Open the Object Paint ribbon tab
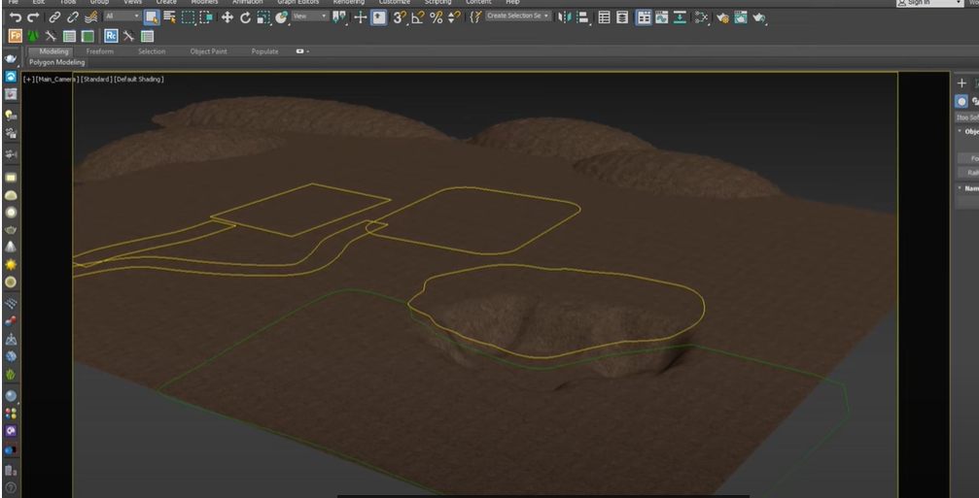 click(207, 51)
